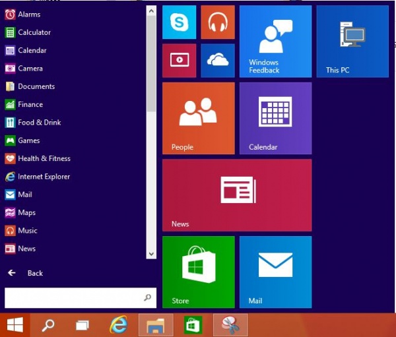Click the app list scroll down arrow
The width and height of the screenshot is (396, 337).
[x=151, y=254]
